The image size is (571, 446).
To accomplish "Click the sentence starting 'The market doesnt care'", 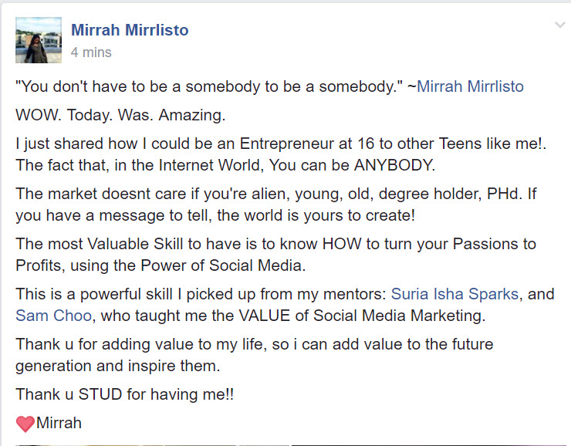I will pos(276,204).
